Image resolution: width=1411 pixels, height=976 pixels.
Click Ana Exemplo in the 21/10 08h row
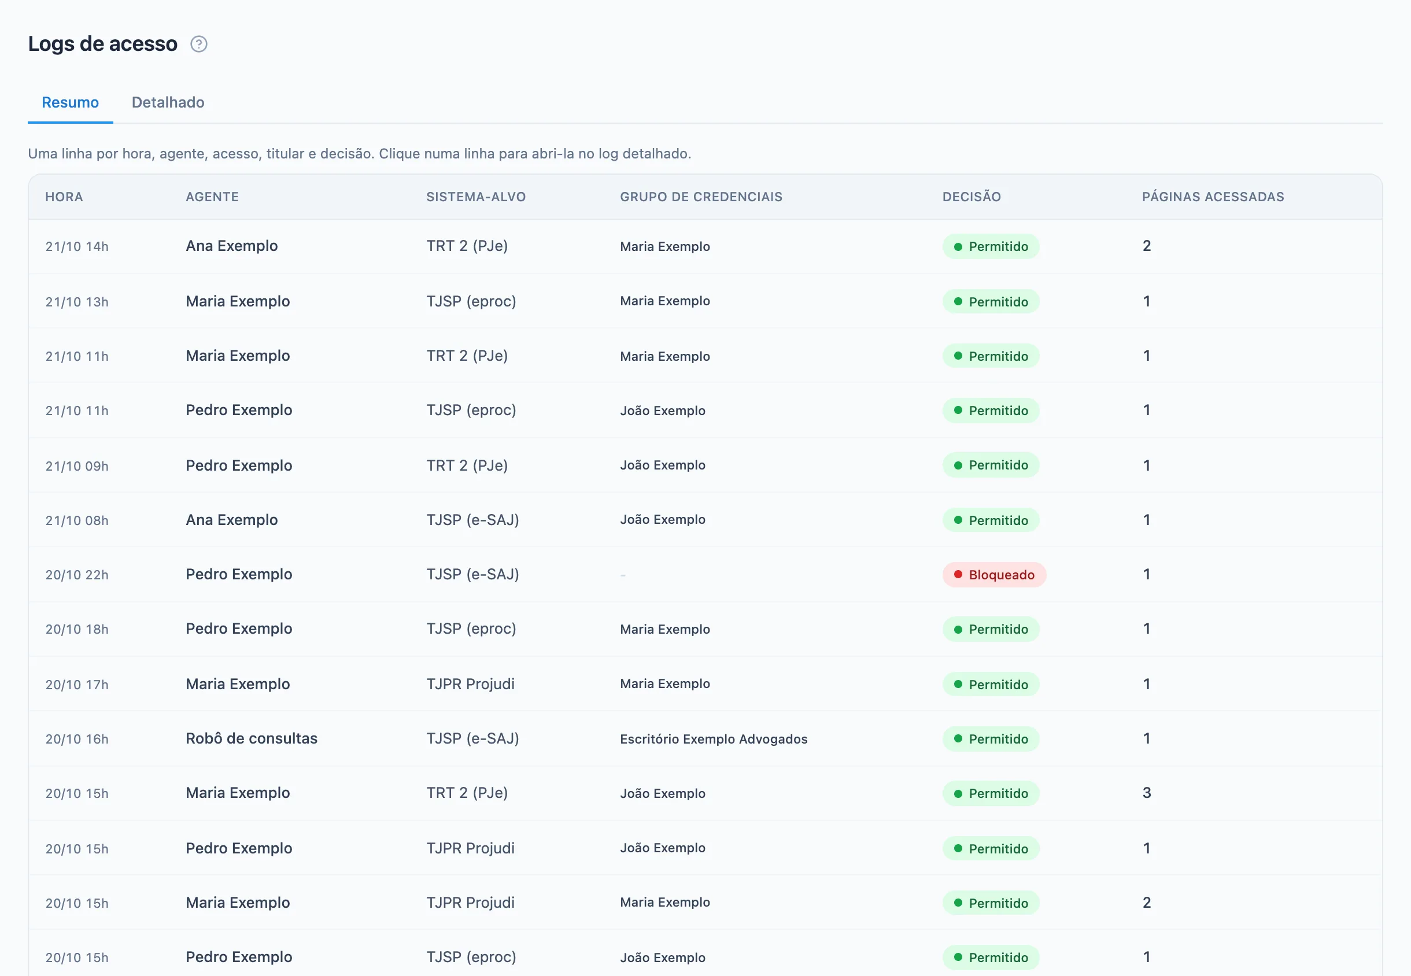click(x=232, y=520)
